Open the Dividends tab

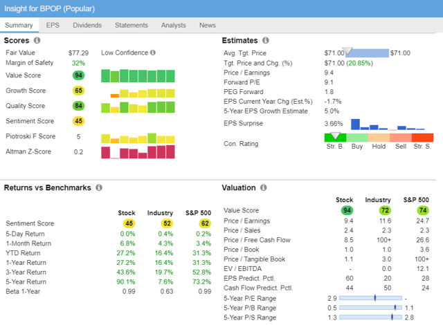pyautogui.click(x=87, y=25)
